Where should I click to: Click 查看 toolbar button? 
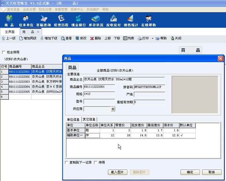point(66,38)
